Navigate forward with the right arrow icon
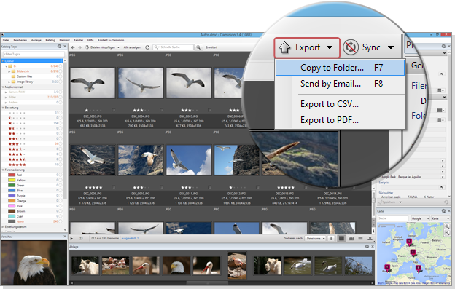Viewport: 455px width, 289px height. 79,47
